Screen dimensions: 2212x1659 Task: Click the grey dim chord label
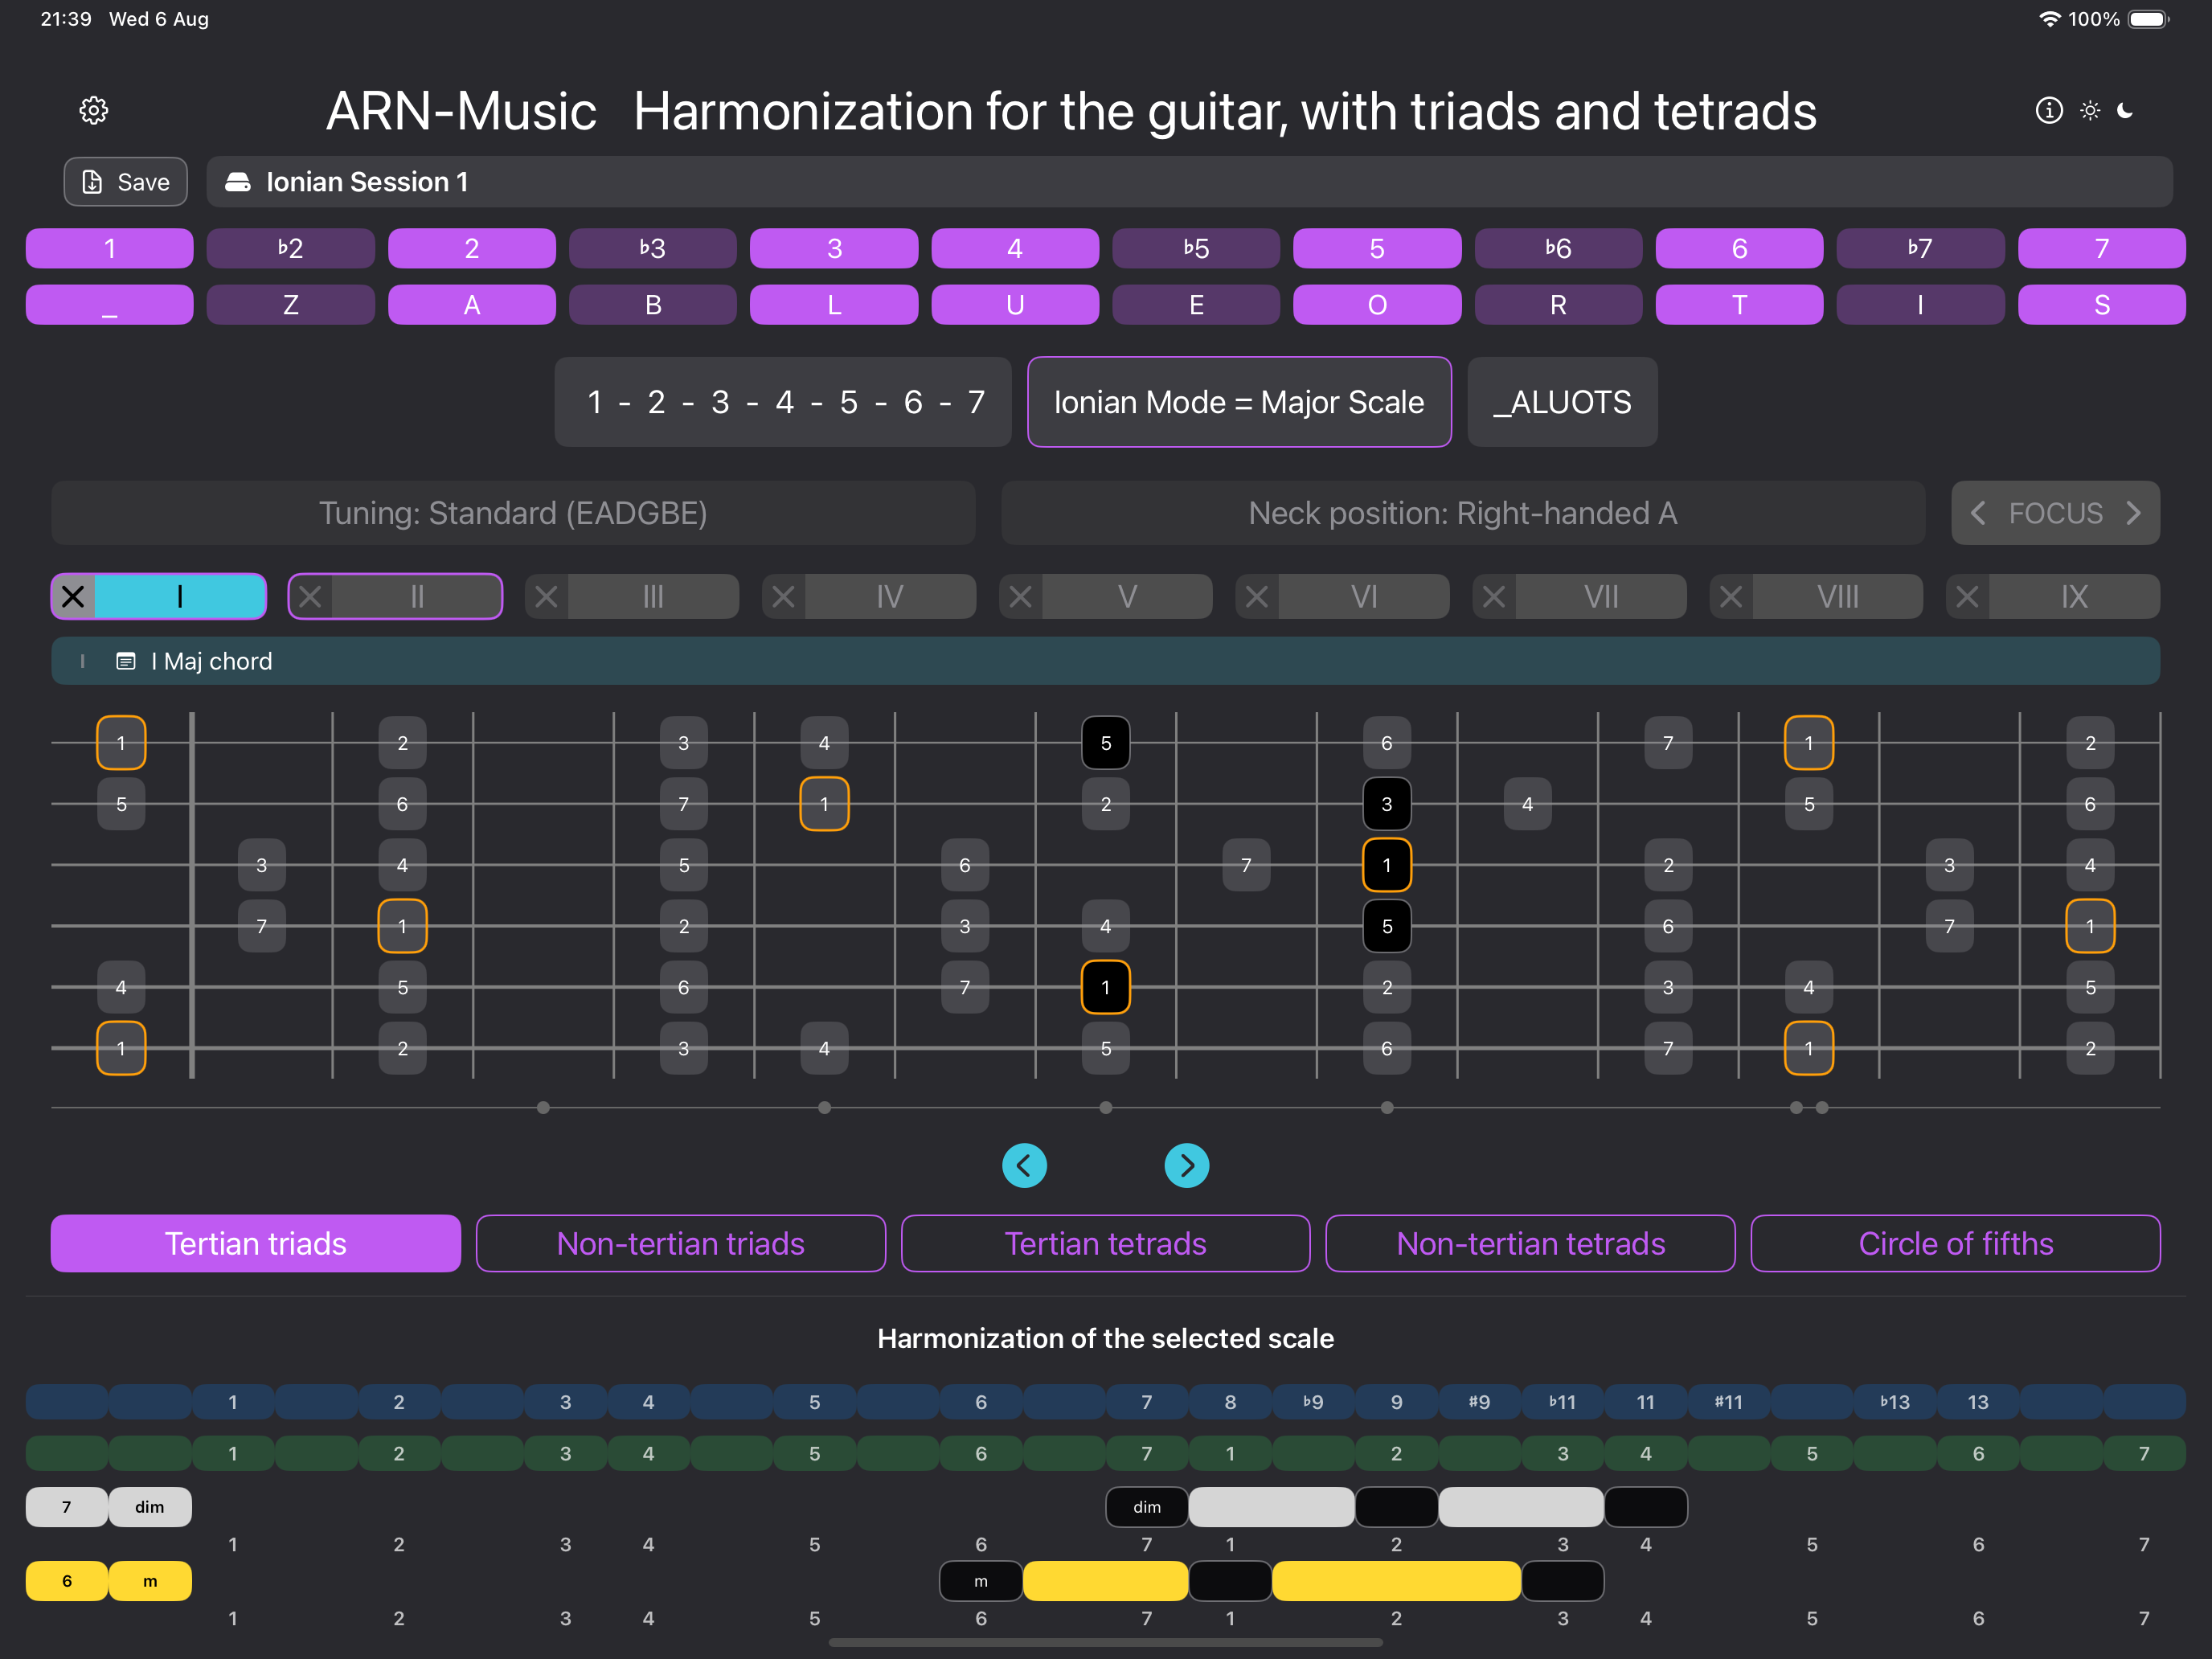tap(150, 1507)
